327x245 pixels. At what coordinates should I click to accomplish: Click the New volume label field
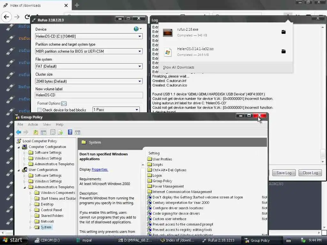pos(89,95)
